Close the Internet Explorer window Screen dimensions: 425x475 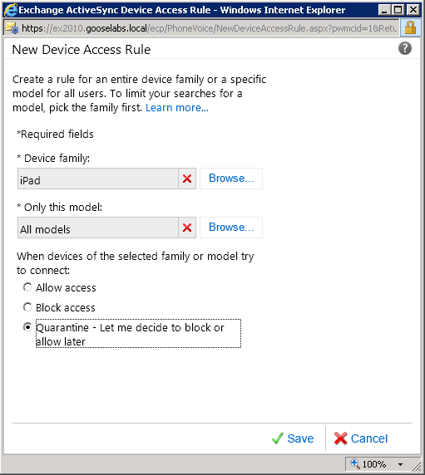pos(413,10)
